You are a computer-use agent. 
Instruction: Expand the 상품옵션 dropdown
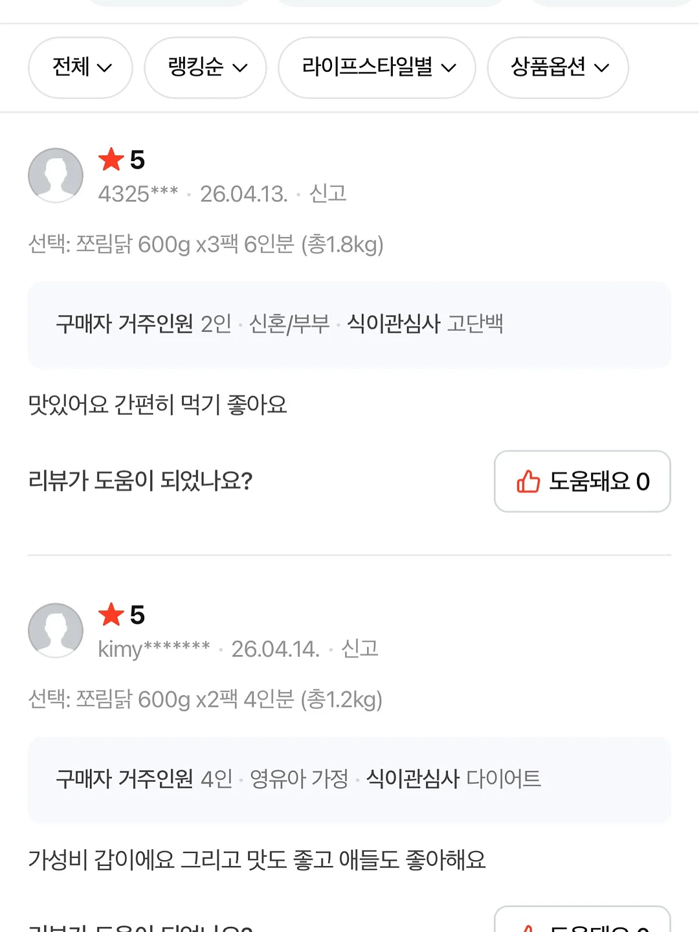(x=558, y=67)
